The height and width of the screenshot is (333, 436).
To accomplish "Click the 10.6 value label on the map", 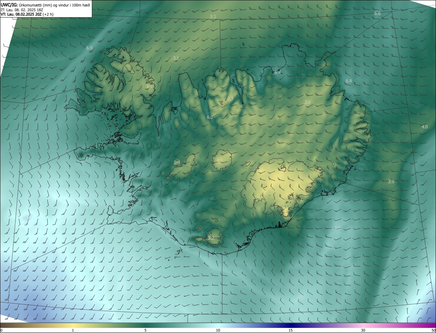I will pyautogui.click(x=26, y=218).
